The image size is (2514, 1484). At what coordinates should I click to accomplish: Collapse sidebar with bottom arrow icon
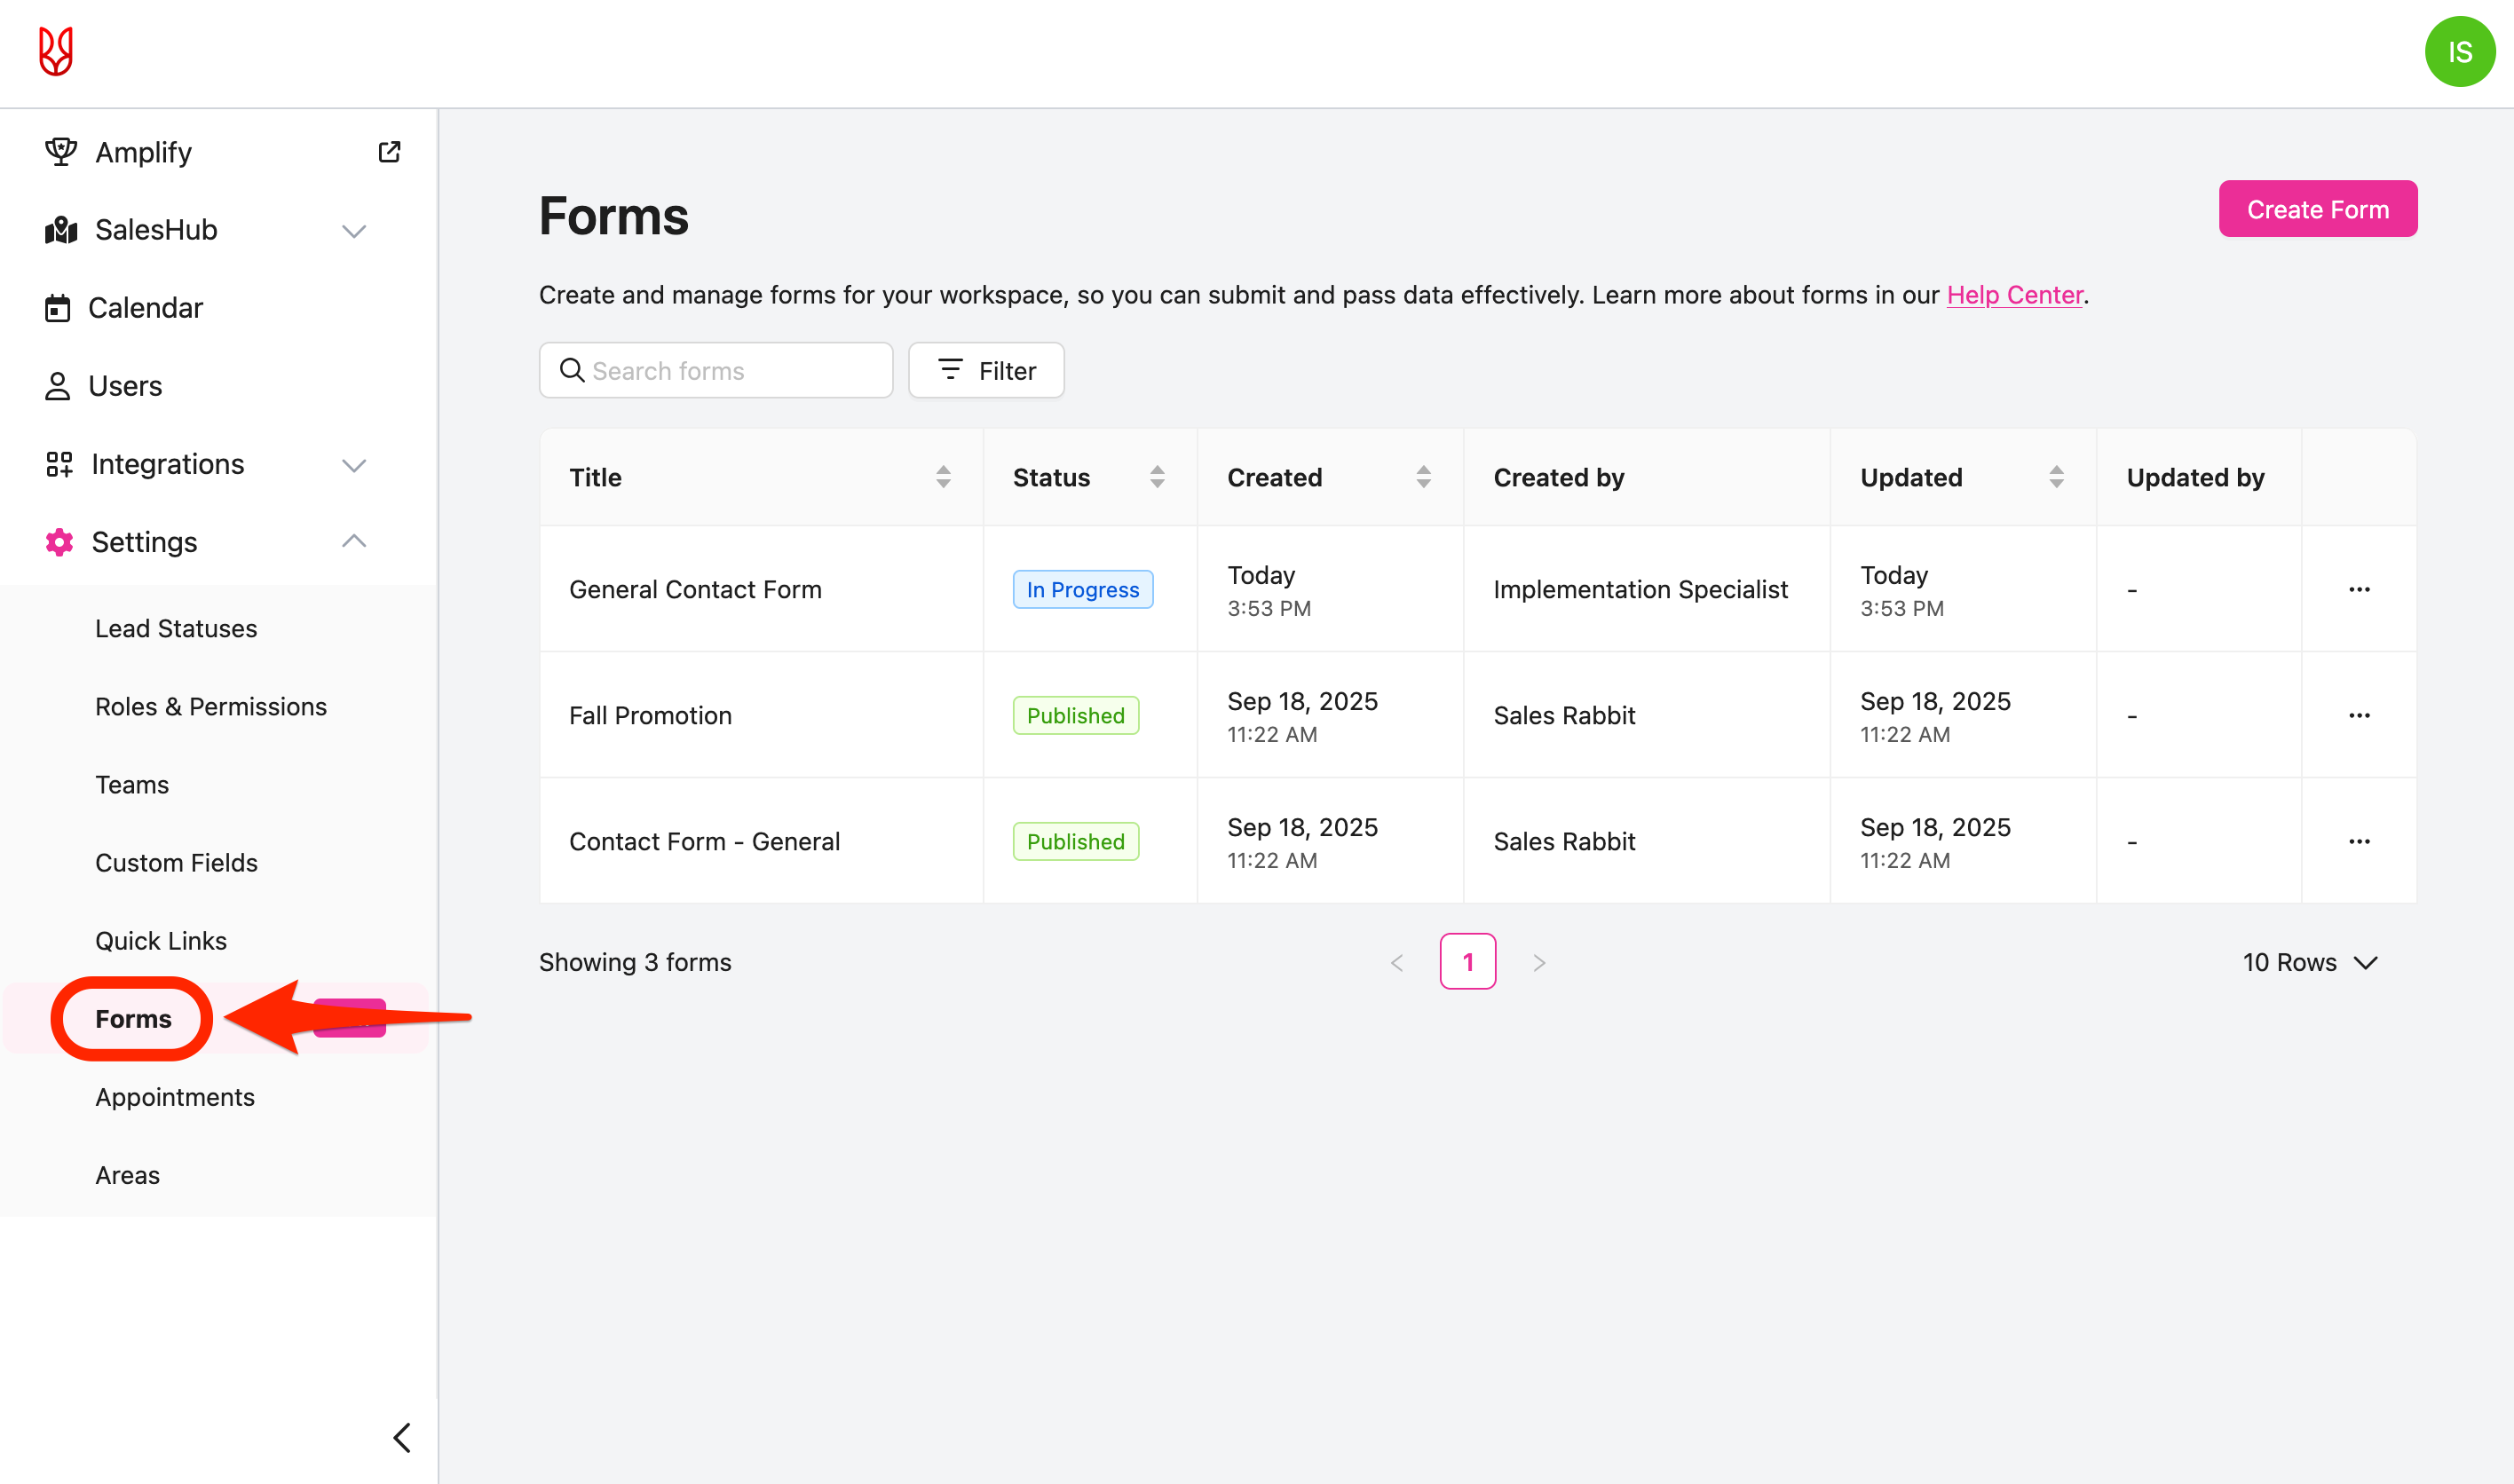(402, 1437)
